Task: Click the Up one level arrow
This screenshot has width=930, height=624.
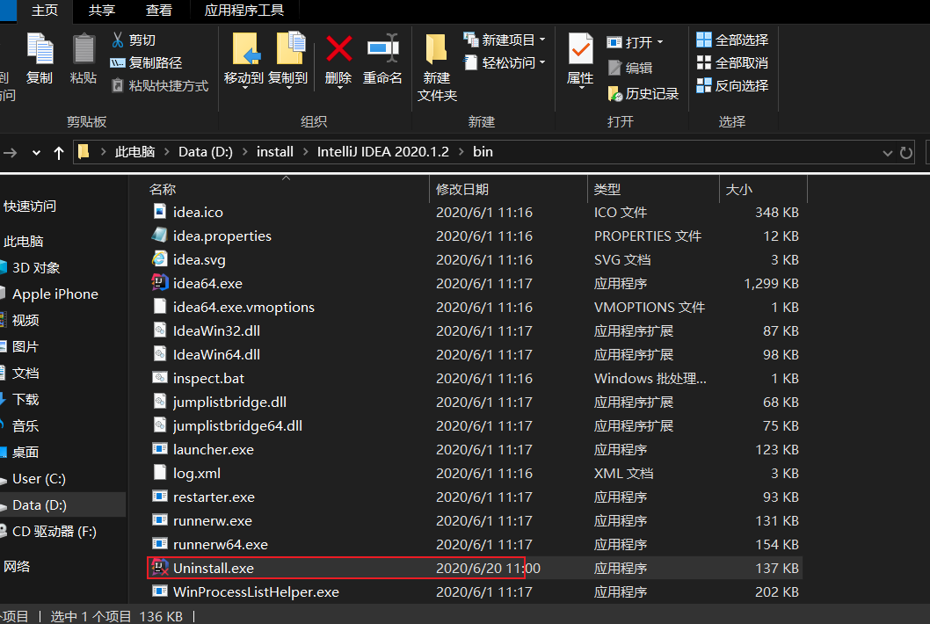Action: tap(58, 153)
